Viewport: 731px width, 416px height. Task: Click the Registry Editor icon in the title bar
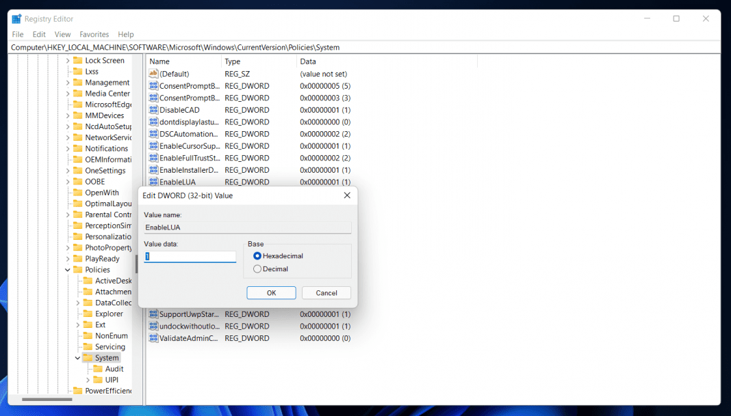pyautogui.click(x=16, y=18)
